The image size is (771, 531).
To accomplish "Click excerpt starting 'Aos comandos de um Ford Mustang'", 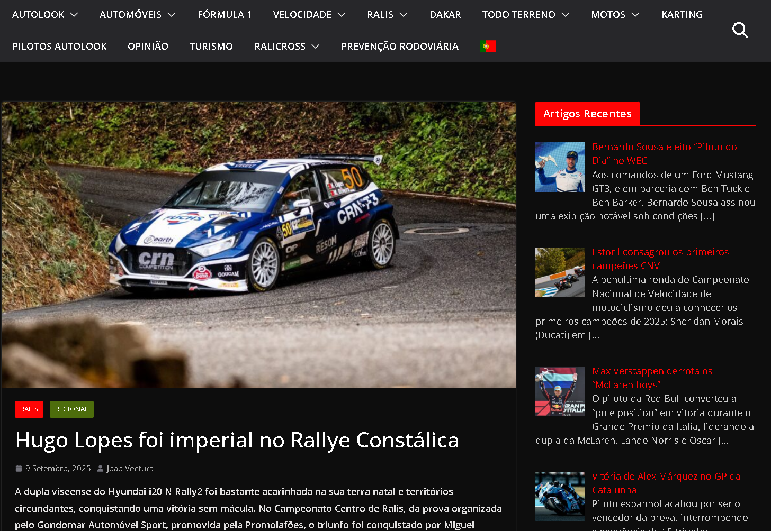I will tap(646, 196).
